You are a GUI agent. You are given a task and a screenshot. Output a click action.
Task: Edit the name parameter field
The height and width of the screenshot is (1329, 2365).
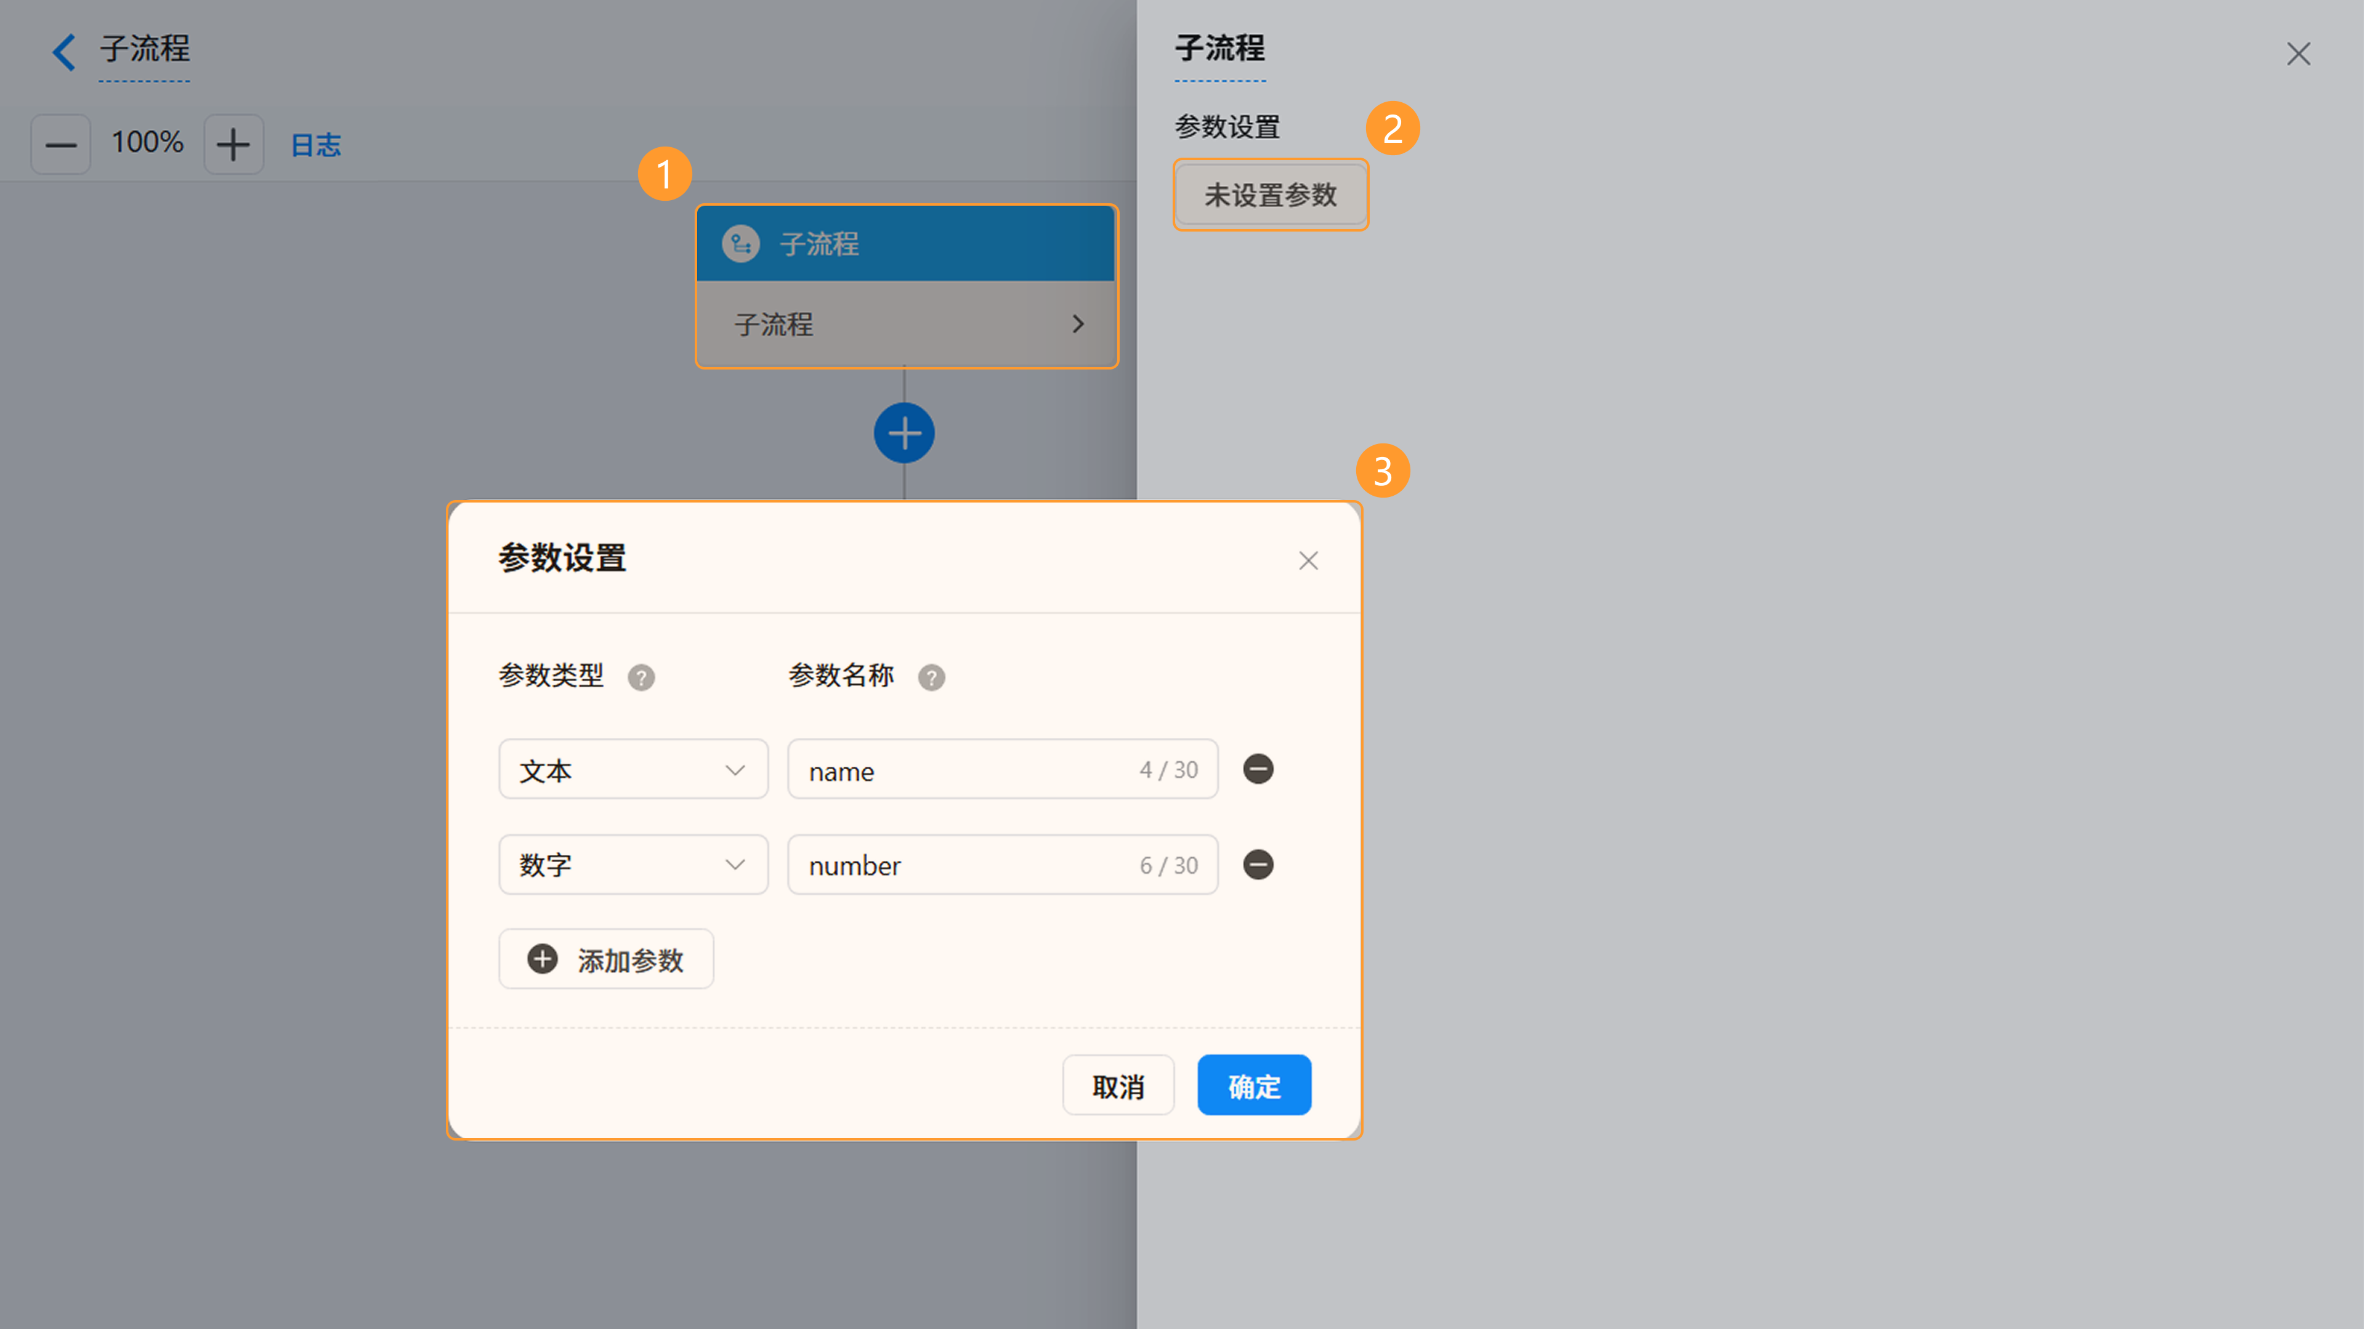pyautogui.click(x=1003, y=769)
